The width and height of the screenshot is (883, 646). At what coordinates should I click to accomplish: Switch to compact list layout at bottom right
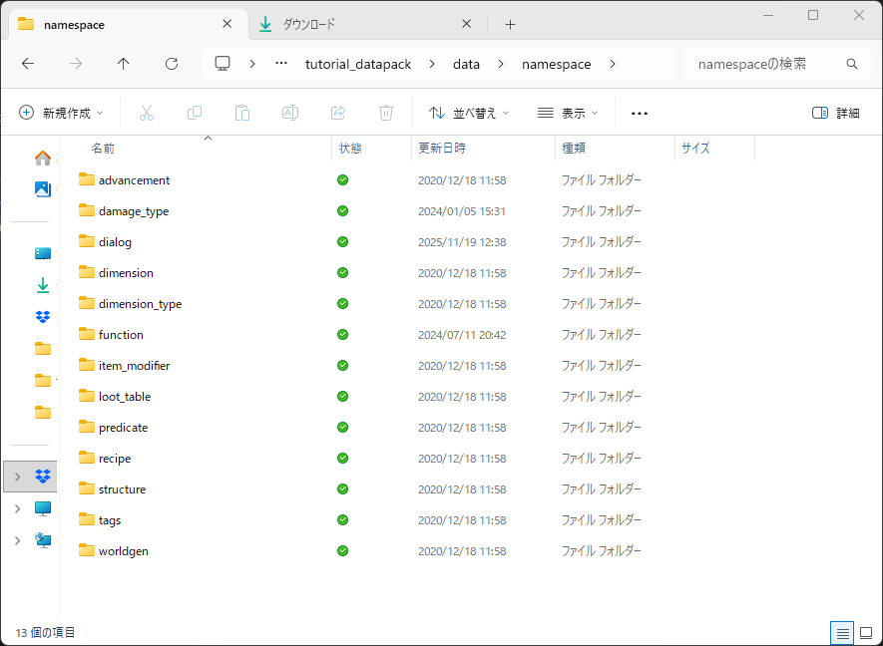click(841, 633)
